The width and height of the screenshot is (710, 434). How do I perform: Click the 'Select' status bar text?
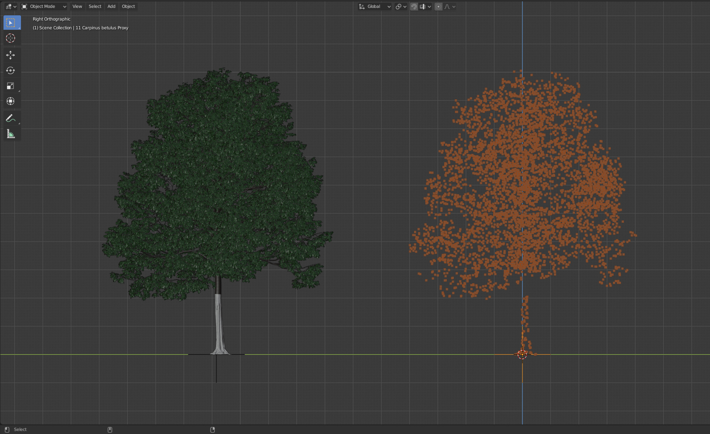point(20,430)
